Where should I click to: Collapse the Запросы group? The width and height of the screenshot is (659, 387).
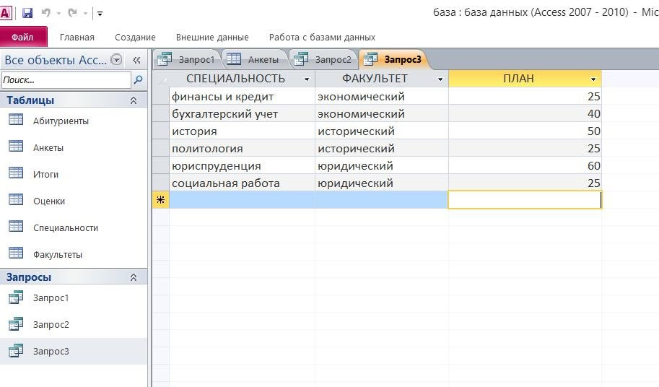(134, 277)
